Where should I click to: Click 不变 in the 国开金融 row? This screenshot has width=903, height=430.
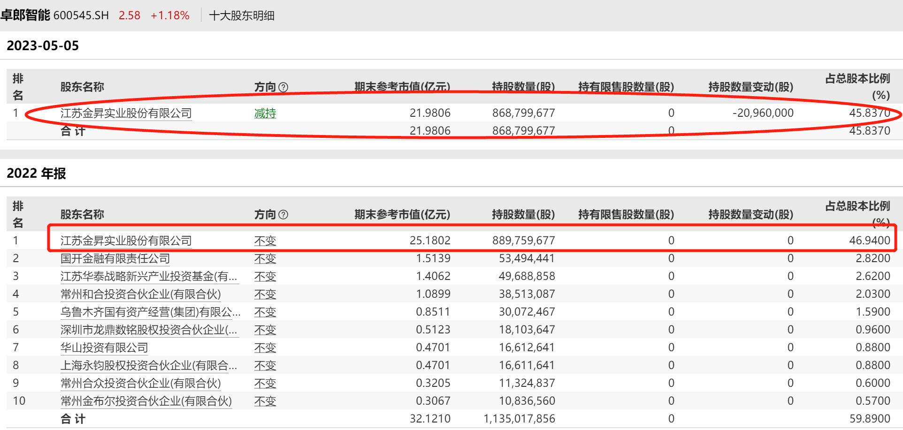click(265, 258)
